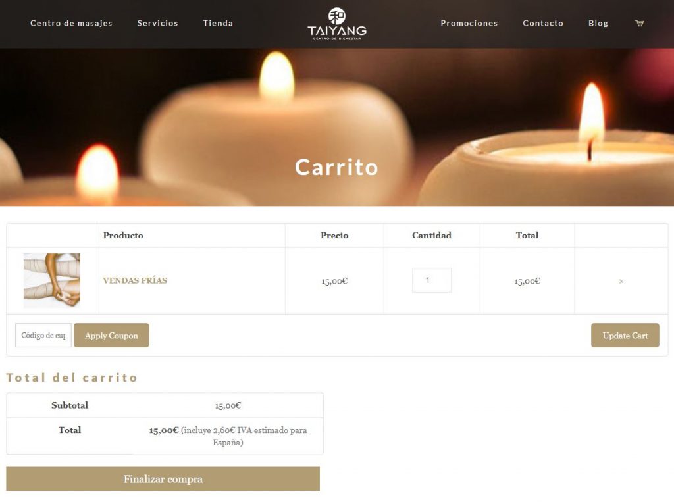The image size is (674, 504).
Task: Click the Subtotal row in Total del carrito
Action: [69, 405]
